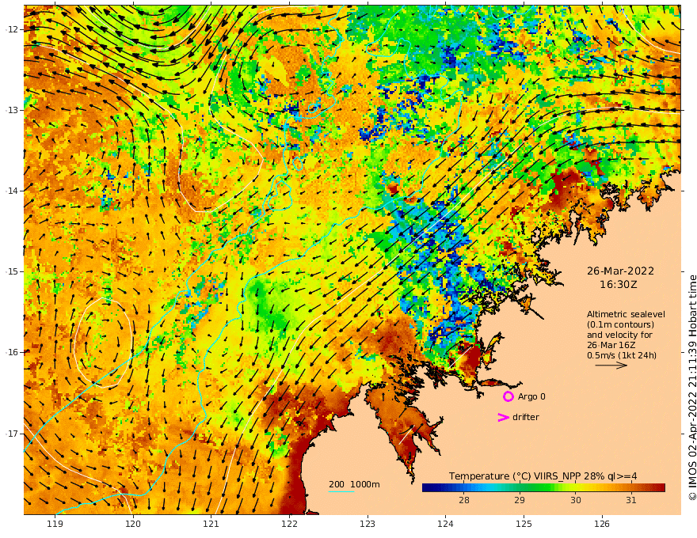697x538 pixels.
Task: Click the '26 Mar 16Z' caption line
Action: [x=611, y=345]
